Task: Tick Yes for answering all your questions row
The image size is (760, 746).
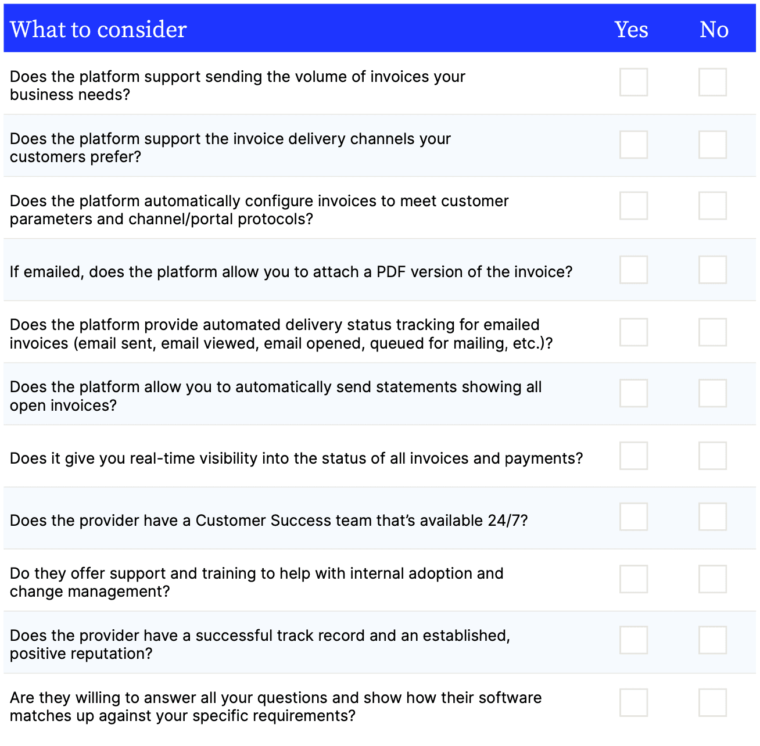Action: point(633,702)
